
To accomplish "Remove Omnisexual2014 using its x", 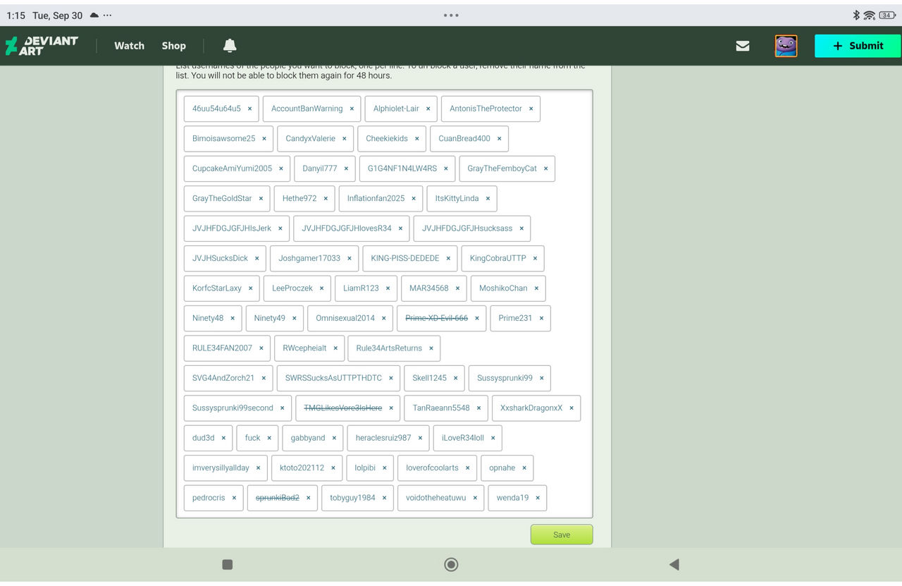I will (x=383, y=318).
